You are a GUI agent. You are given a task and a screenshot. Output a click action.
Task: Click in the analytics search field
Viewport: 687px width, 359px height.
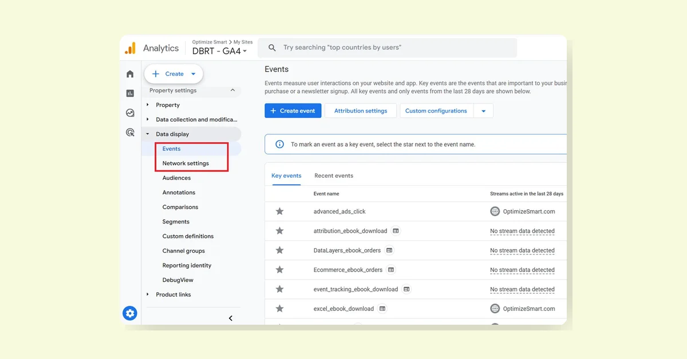point(387,48)
